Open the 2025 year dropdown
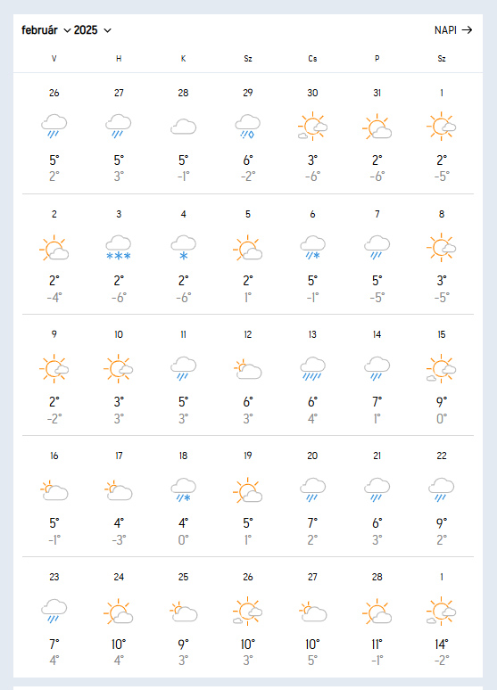Screen dimensions: 497x690 [x=93, y=30]
